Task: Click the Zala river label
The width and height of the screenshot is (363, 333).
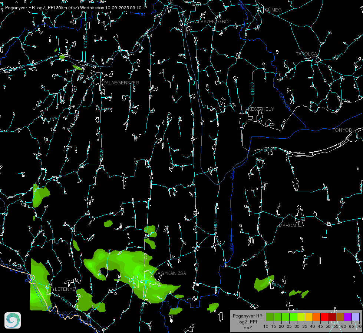Action: [232, 174]
